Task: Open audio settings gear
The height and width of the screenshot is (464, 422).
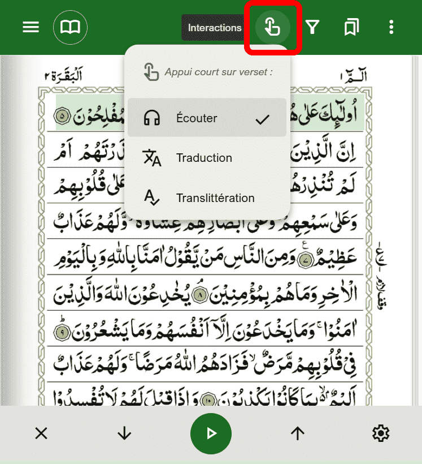Action: 381,433
